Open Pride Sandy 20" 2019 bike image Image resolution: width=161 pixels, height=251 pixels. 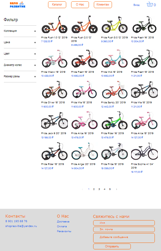115,90
